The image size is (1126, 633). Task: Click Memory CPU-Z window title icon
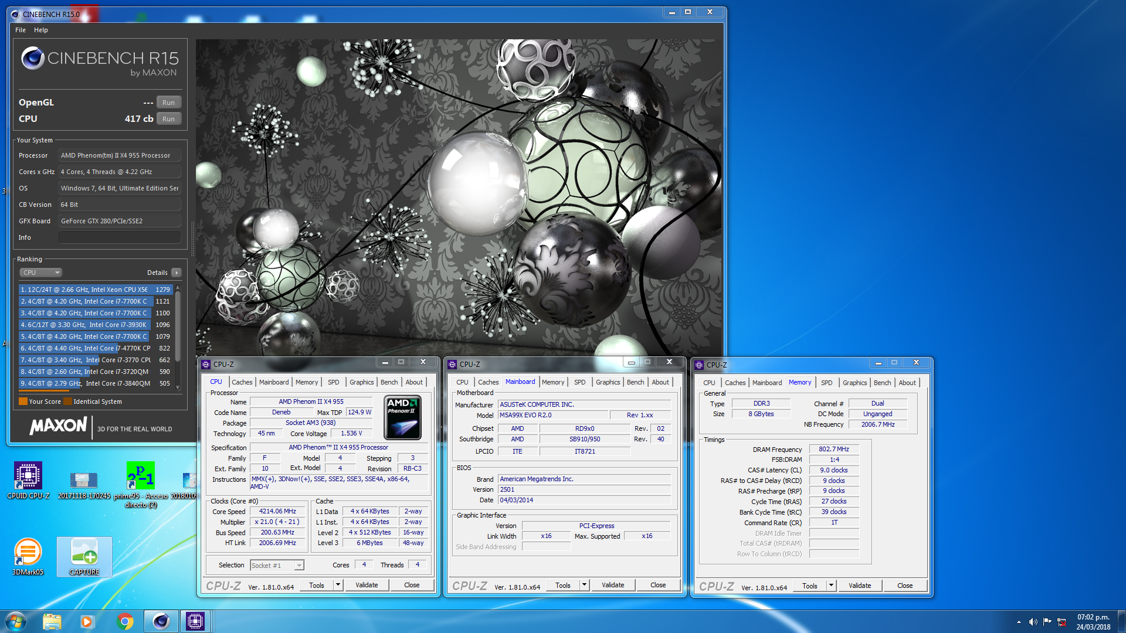pos(699,365)
